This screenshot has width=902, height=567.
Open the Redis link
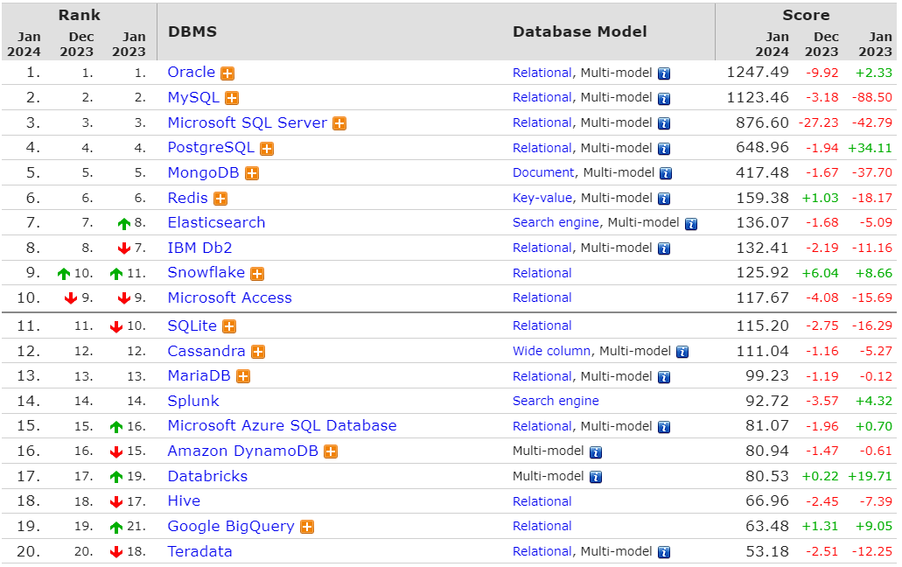coord(187,199)
